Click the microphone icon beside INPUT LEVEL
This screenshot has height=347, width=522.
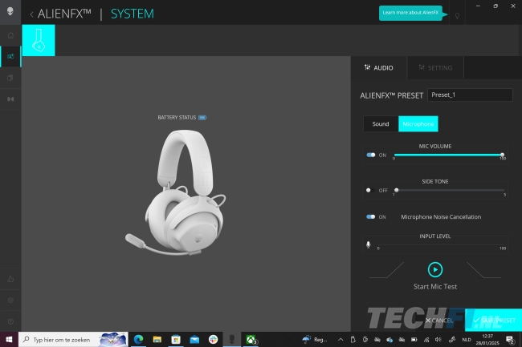368,244
